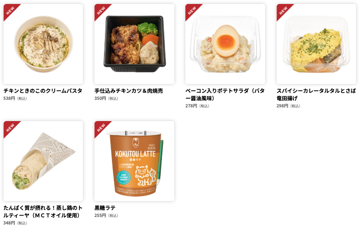Open the chicken katsu and shumai bento image
The image size is (360, 228).
tap(134, 44)
